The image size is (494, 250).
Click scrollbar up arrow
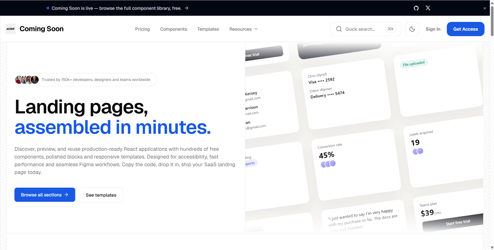[x=492, y=3]
